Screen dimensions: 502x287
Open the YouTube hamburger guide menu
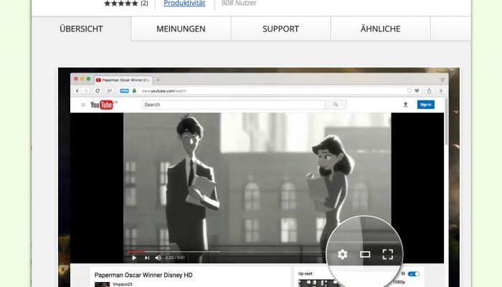pyautogui.click(x=83, y=105)
